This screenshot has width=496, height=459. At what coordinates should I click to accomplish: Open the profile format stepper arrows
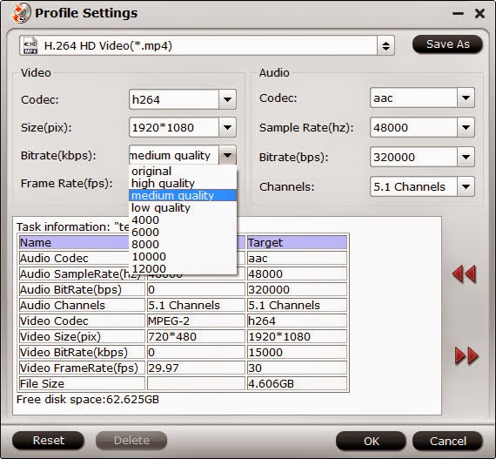point(385,46)
